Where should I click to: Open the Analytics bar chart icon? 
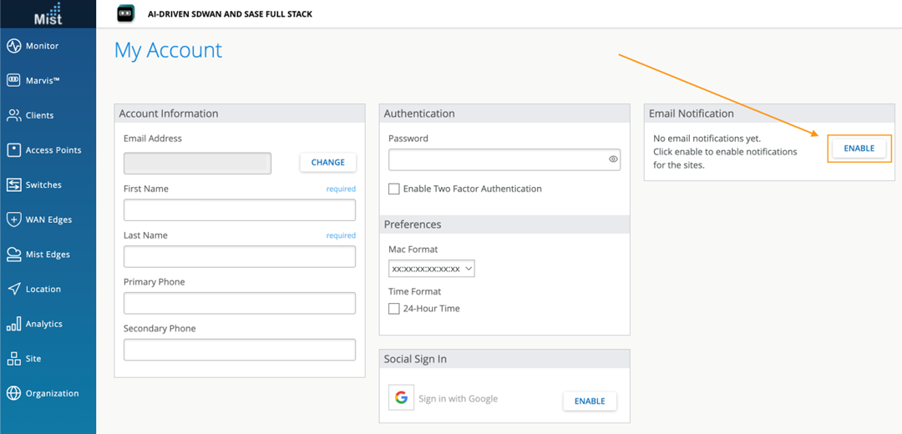tap(13, 324)
